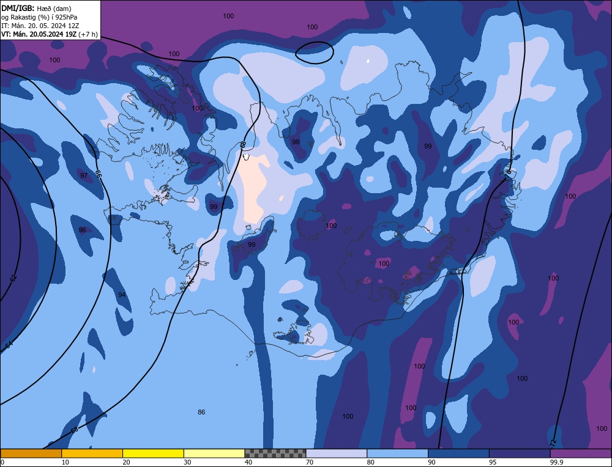Click the humidity value '98' on the map

click(x=296, y=142)
